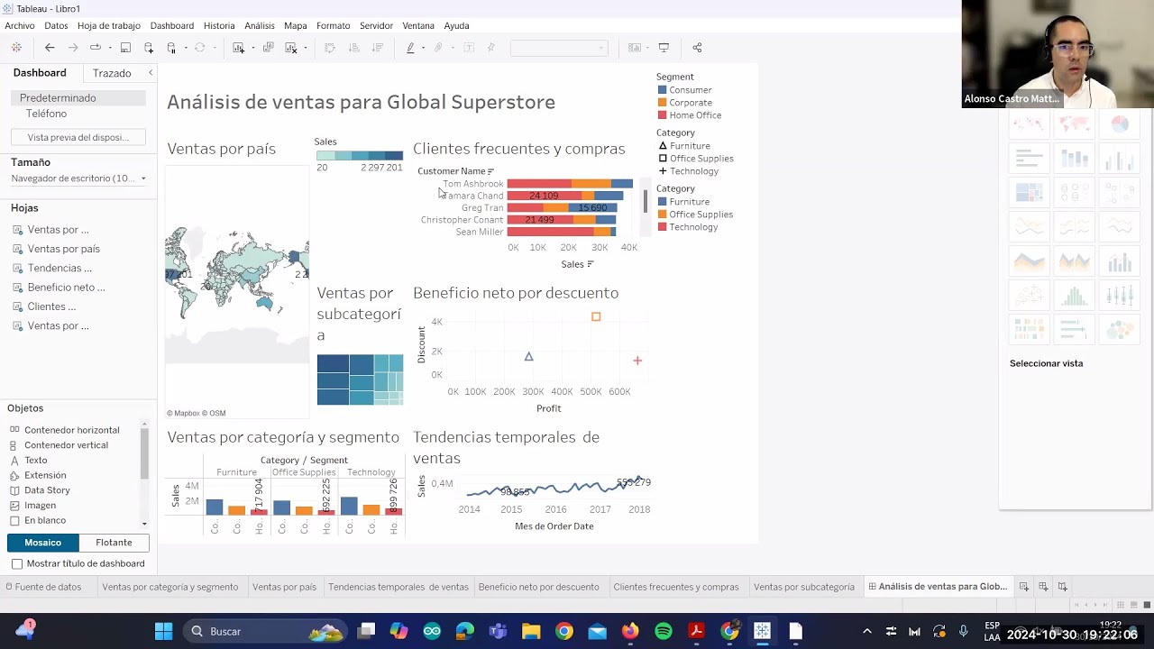This screenshot has height=649, width=1154.
Task: Open the Análisis menu
Action: [x=260, y=25]
